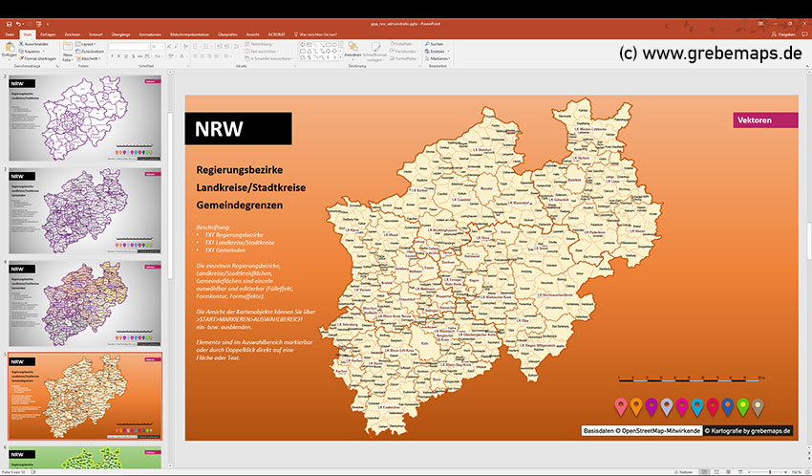This screenshot has height=476, width=812.
Task: Open the Ansicht ribbon tab
Action: point(252,33)
